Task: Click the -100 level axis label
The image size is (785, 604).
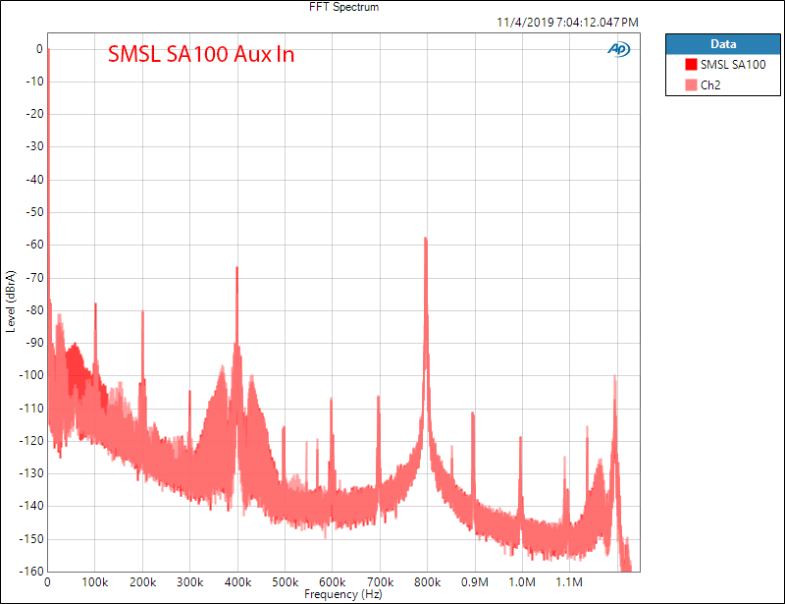Action: pyautogui.click(x=31, y=375)
